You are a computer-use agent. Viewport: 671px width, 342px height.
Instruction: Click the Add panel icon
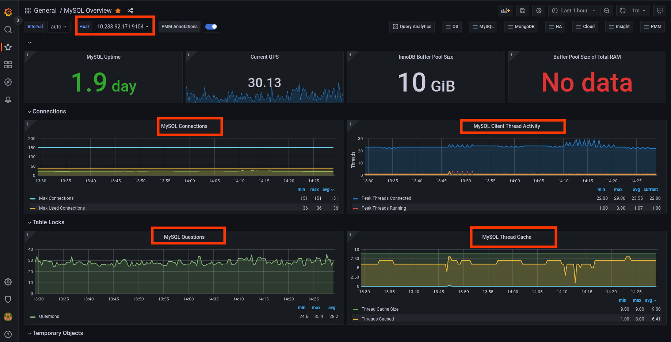point(505,11)
